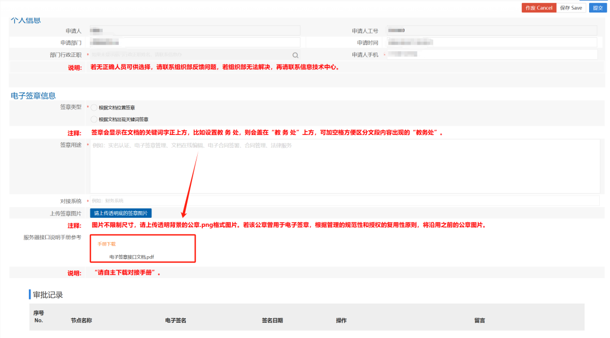Open 电子签章接口文档.pdf file link

[132, 257]
